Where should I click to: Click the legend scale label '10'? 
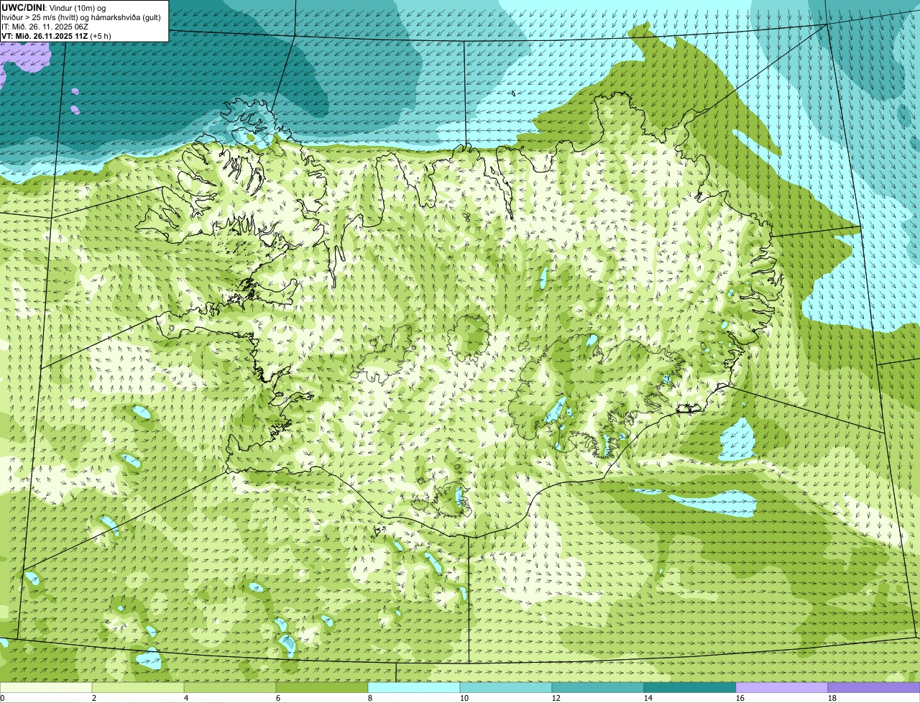[464, 698]
